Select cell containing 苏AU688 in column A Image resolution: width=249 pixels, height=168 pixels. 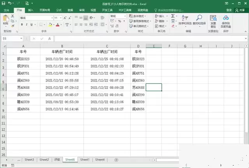23,87
